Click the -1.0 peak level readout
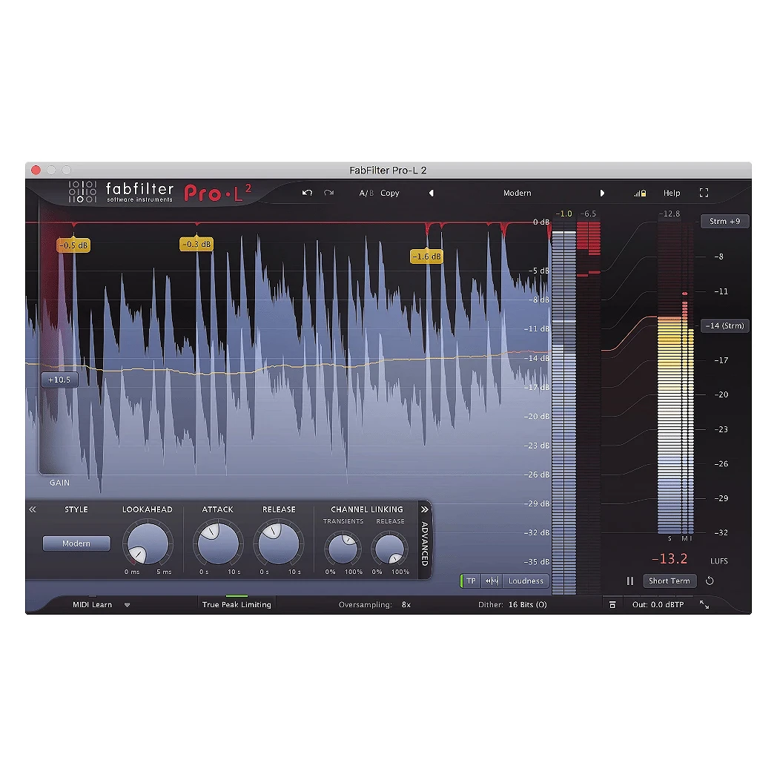Screen dimensions: 777x777 click(x=564, y=214)
